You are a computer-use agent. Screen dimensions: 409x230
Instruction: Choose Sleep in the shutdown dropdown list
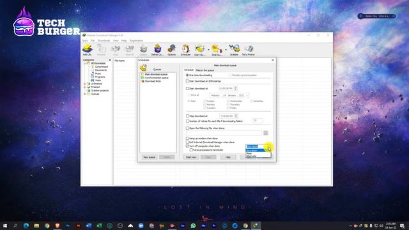click(x=258, y=153)
